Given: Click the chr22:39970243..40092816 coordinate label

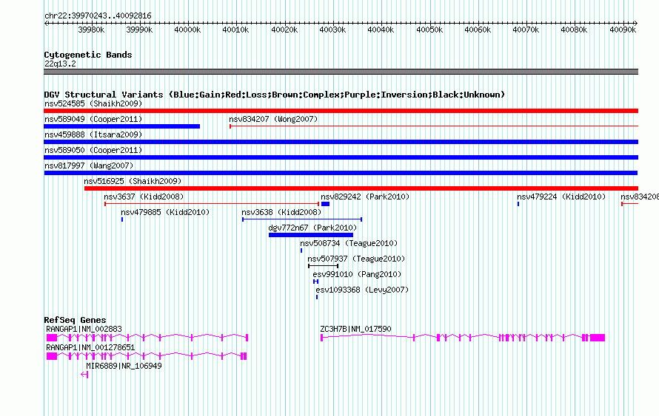Looking at the screenshot, I should pyautogui.click(x=98, y=16).
